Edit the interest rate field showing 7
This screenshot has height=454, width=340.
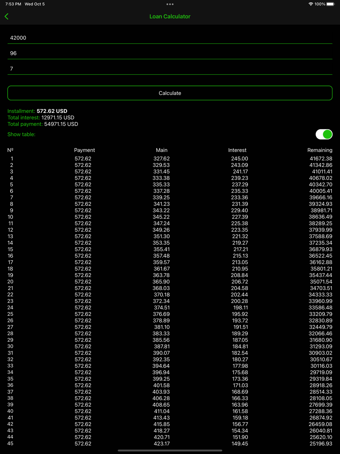(170, 69)
